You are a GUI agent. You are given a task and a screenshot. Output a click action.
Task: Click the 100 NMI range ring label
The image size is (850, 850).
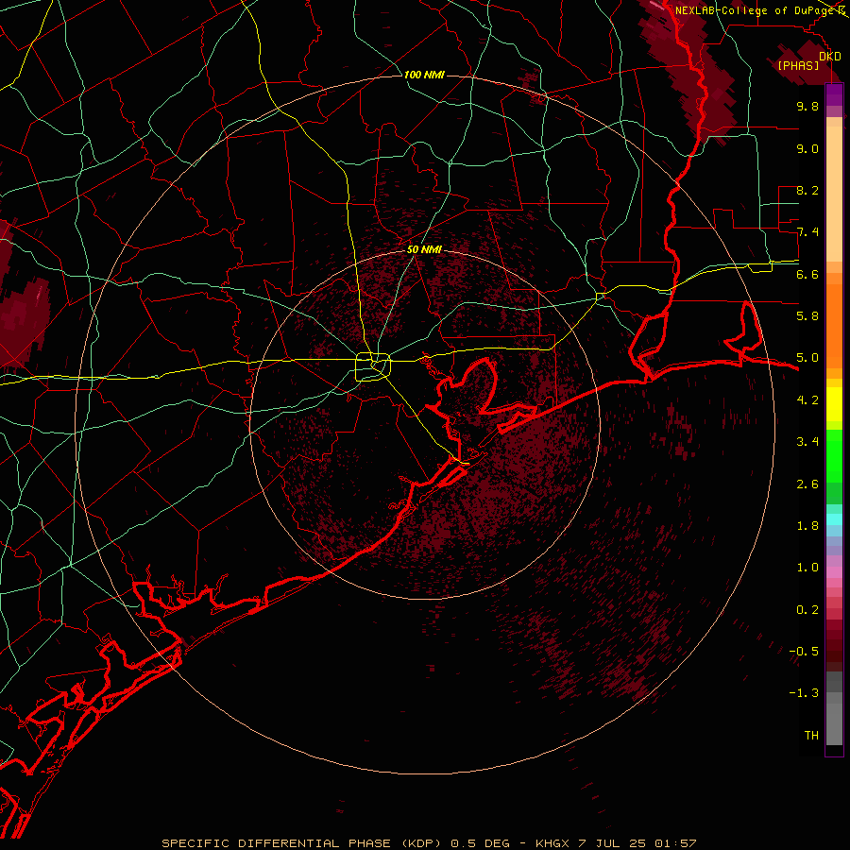[424, 75]
